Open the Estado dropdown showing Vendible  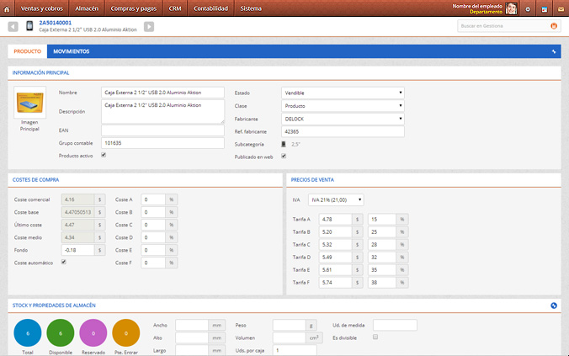tap(343, 93)
